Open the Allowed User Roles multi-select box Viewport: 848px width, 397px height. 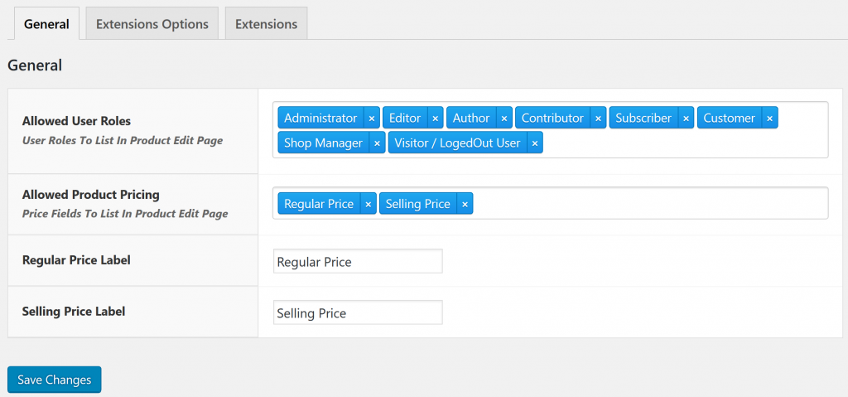(679, 143)
